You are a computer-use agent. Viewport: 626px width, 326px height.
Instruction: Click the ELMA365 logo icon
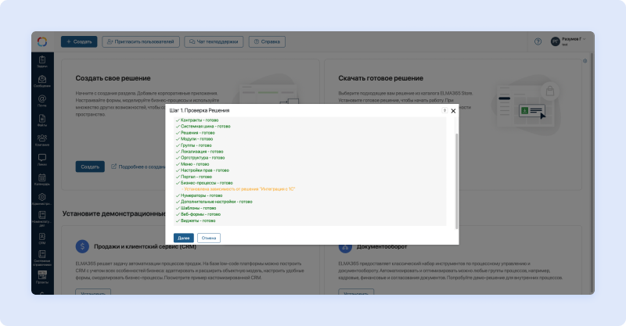[41, 41]
